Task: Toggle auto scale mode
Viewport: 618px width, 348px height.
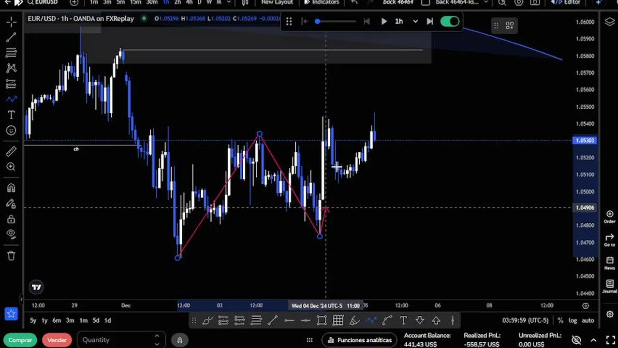Action: (x=588, y=320)
